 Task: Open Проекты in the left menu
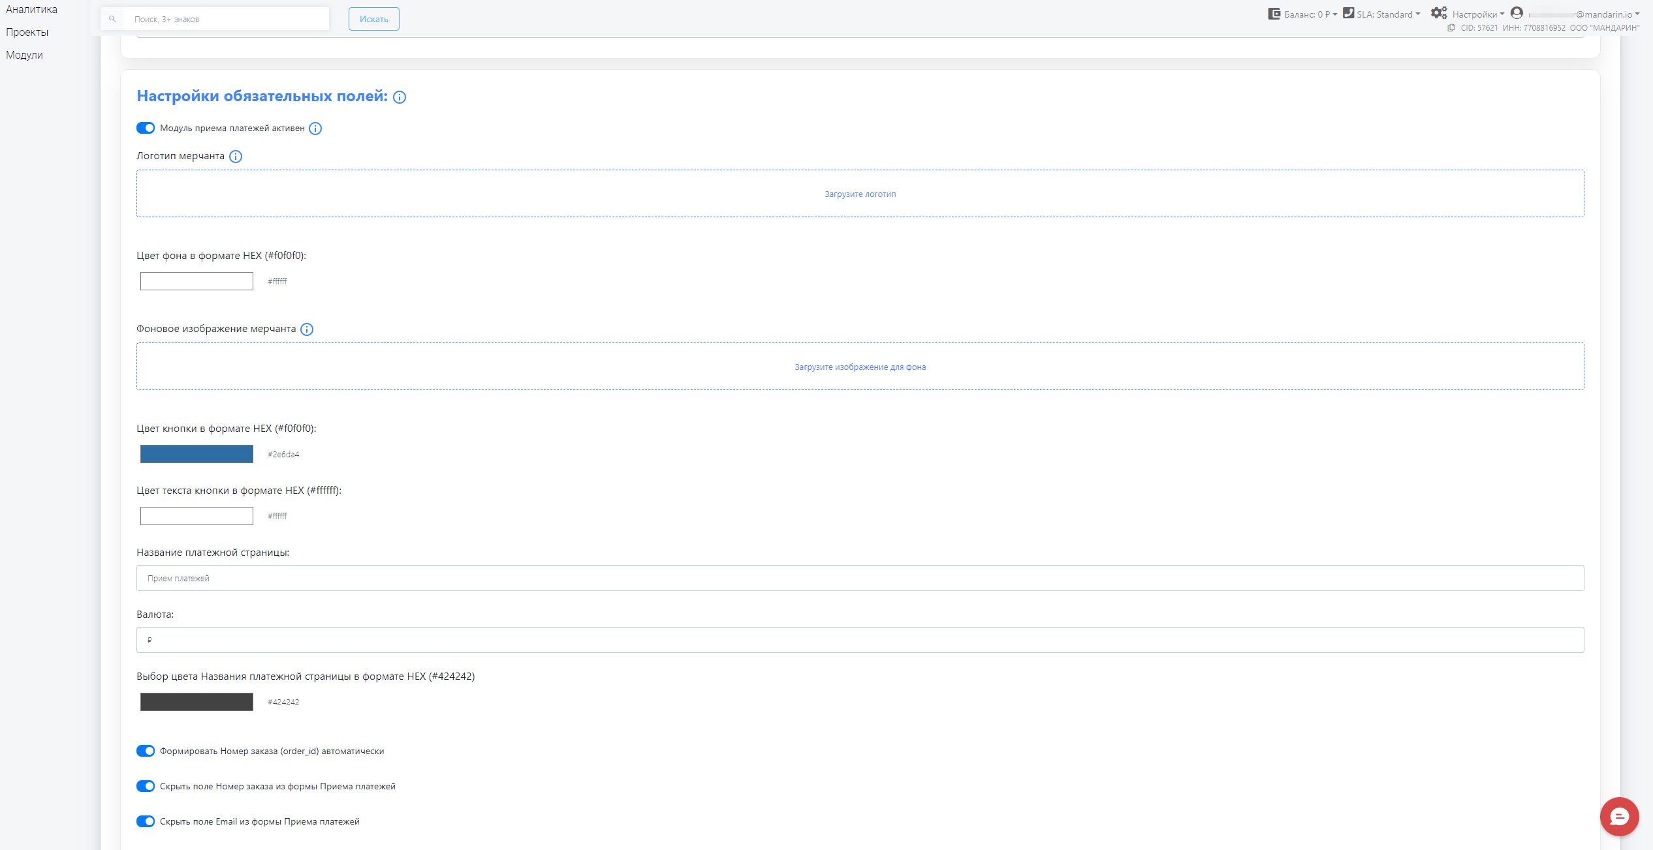point(27,32)
